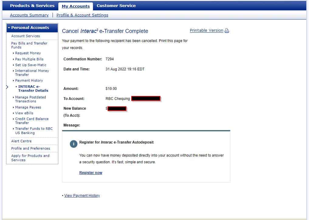Select the My Accounts tab

76,6
